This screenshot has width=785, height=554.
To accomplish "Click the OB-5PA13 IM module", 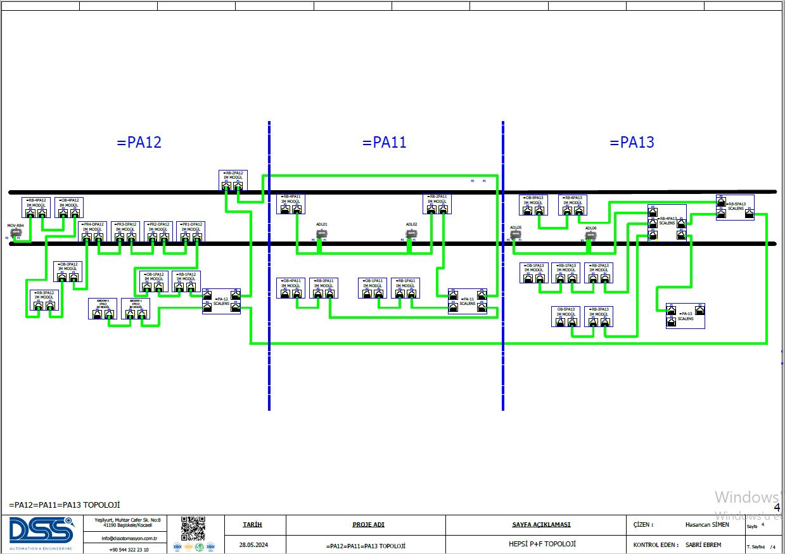I will [566, 316].
